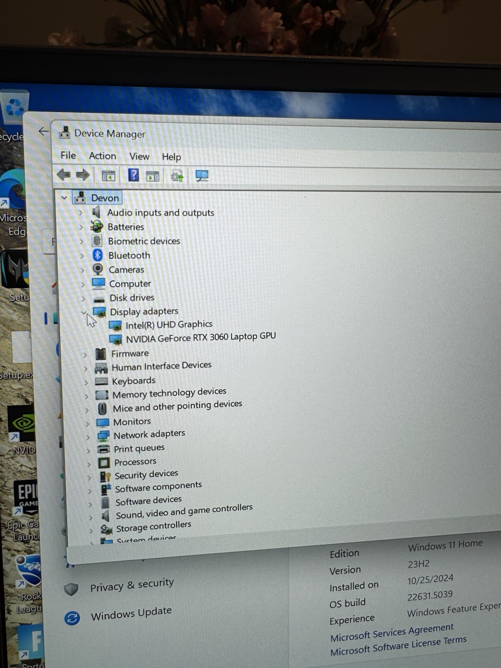This screenshot has height=668, width=501.
Task: Open Microsoft Services Agreement link
Action: [392, 633]
